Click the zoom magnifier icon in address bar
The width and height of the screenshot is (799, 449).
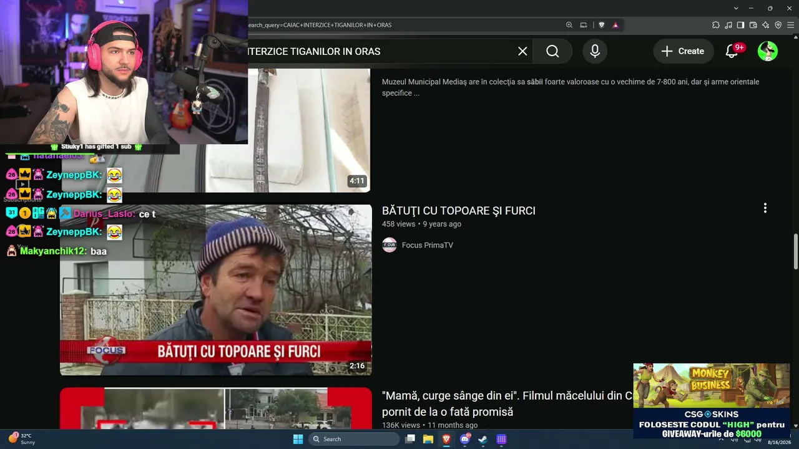coord(569,25)
